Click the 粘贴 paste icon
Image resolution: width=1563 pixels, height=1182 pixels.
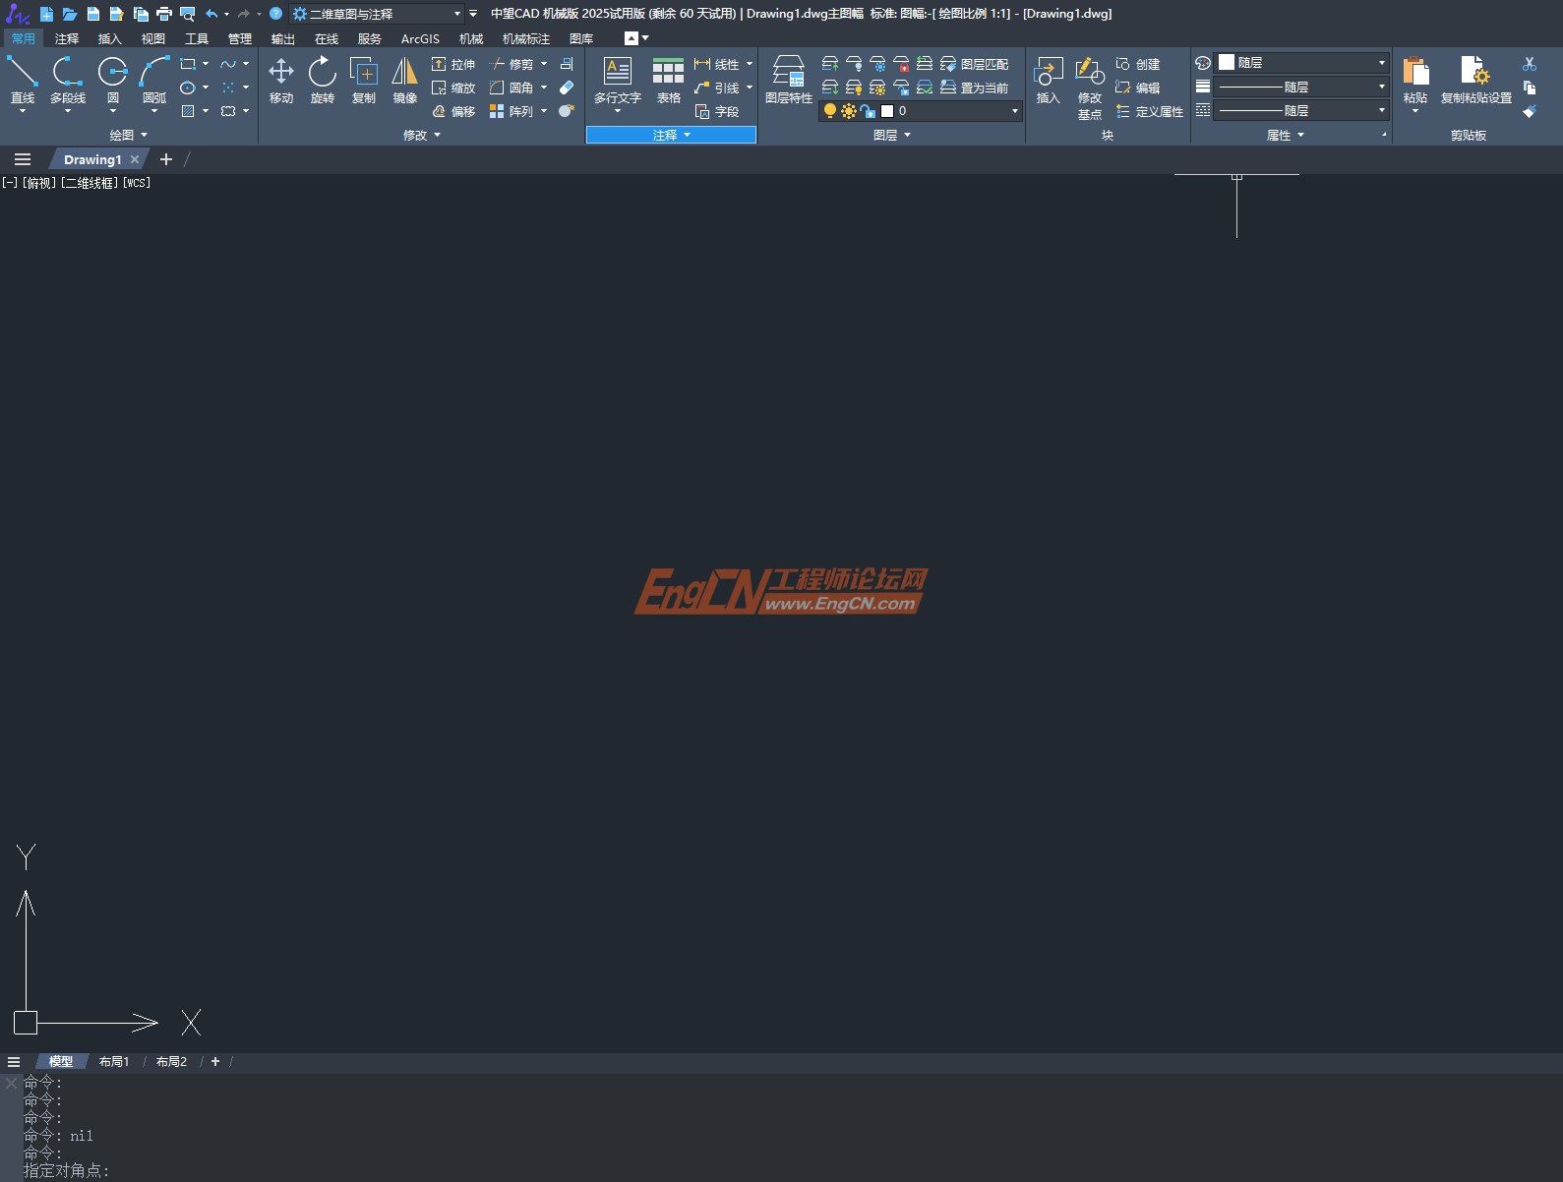(1415, 79)
